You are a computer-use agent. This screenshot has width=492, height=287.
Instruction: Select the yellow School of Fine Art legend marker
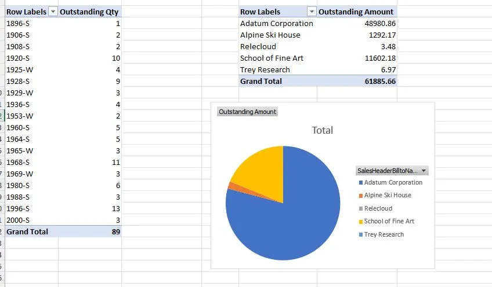(x=361, y=222)
